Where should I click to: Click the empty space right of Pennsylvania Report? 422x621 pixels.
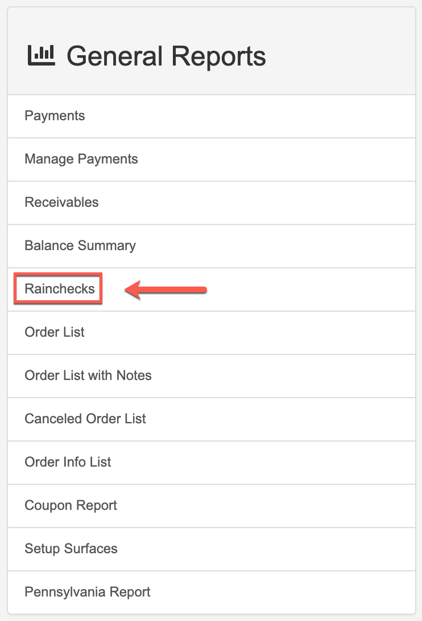(x=284, y=592)
